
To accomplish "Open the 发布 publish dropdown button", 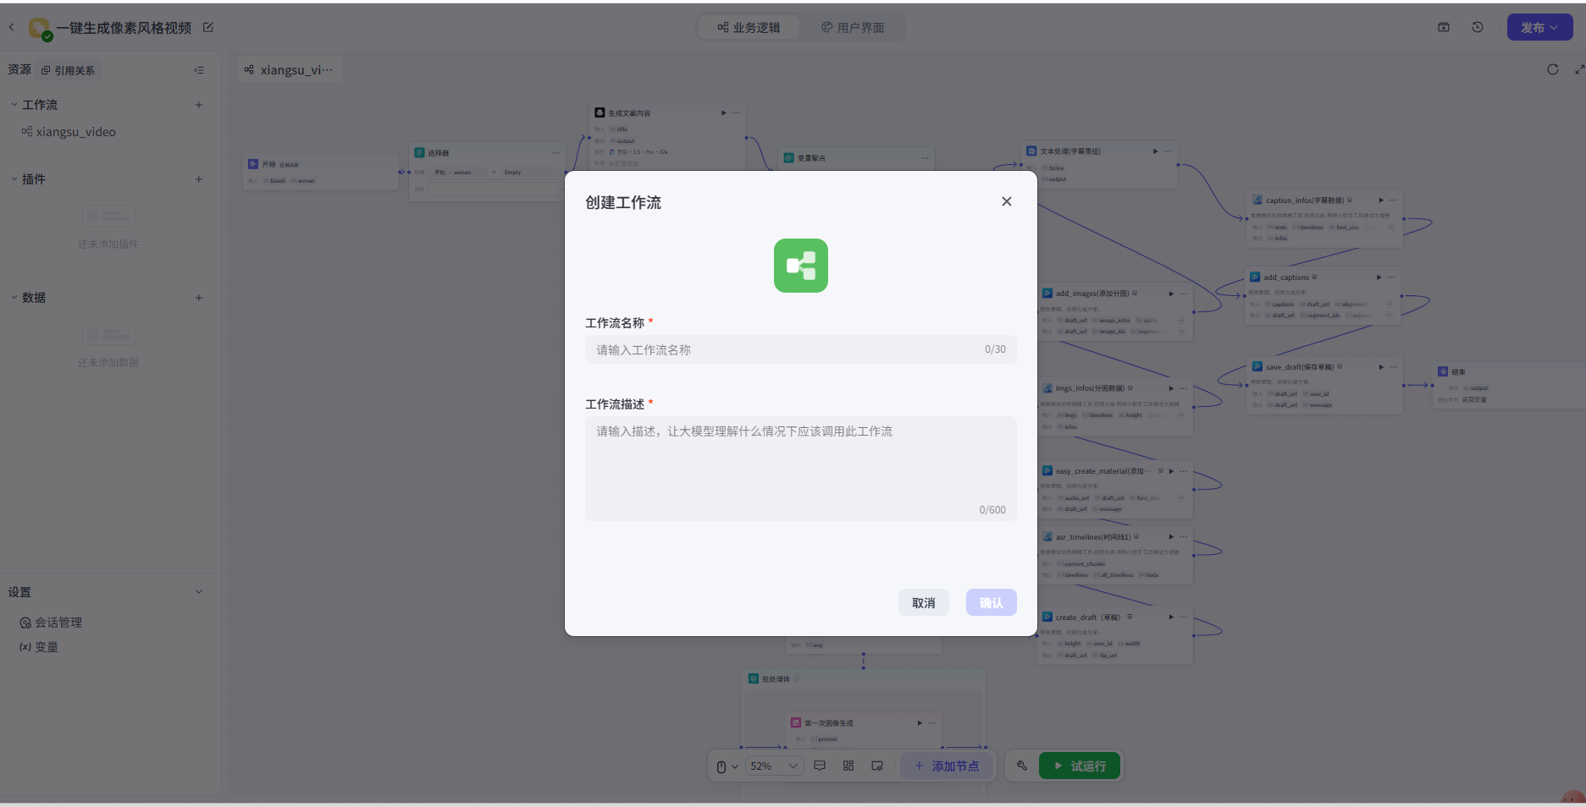I will 1539,27.
